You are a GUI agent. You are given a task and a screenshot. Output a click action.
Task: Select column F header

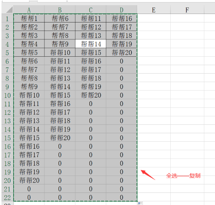pos(187,10)
